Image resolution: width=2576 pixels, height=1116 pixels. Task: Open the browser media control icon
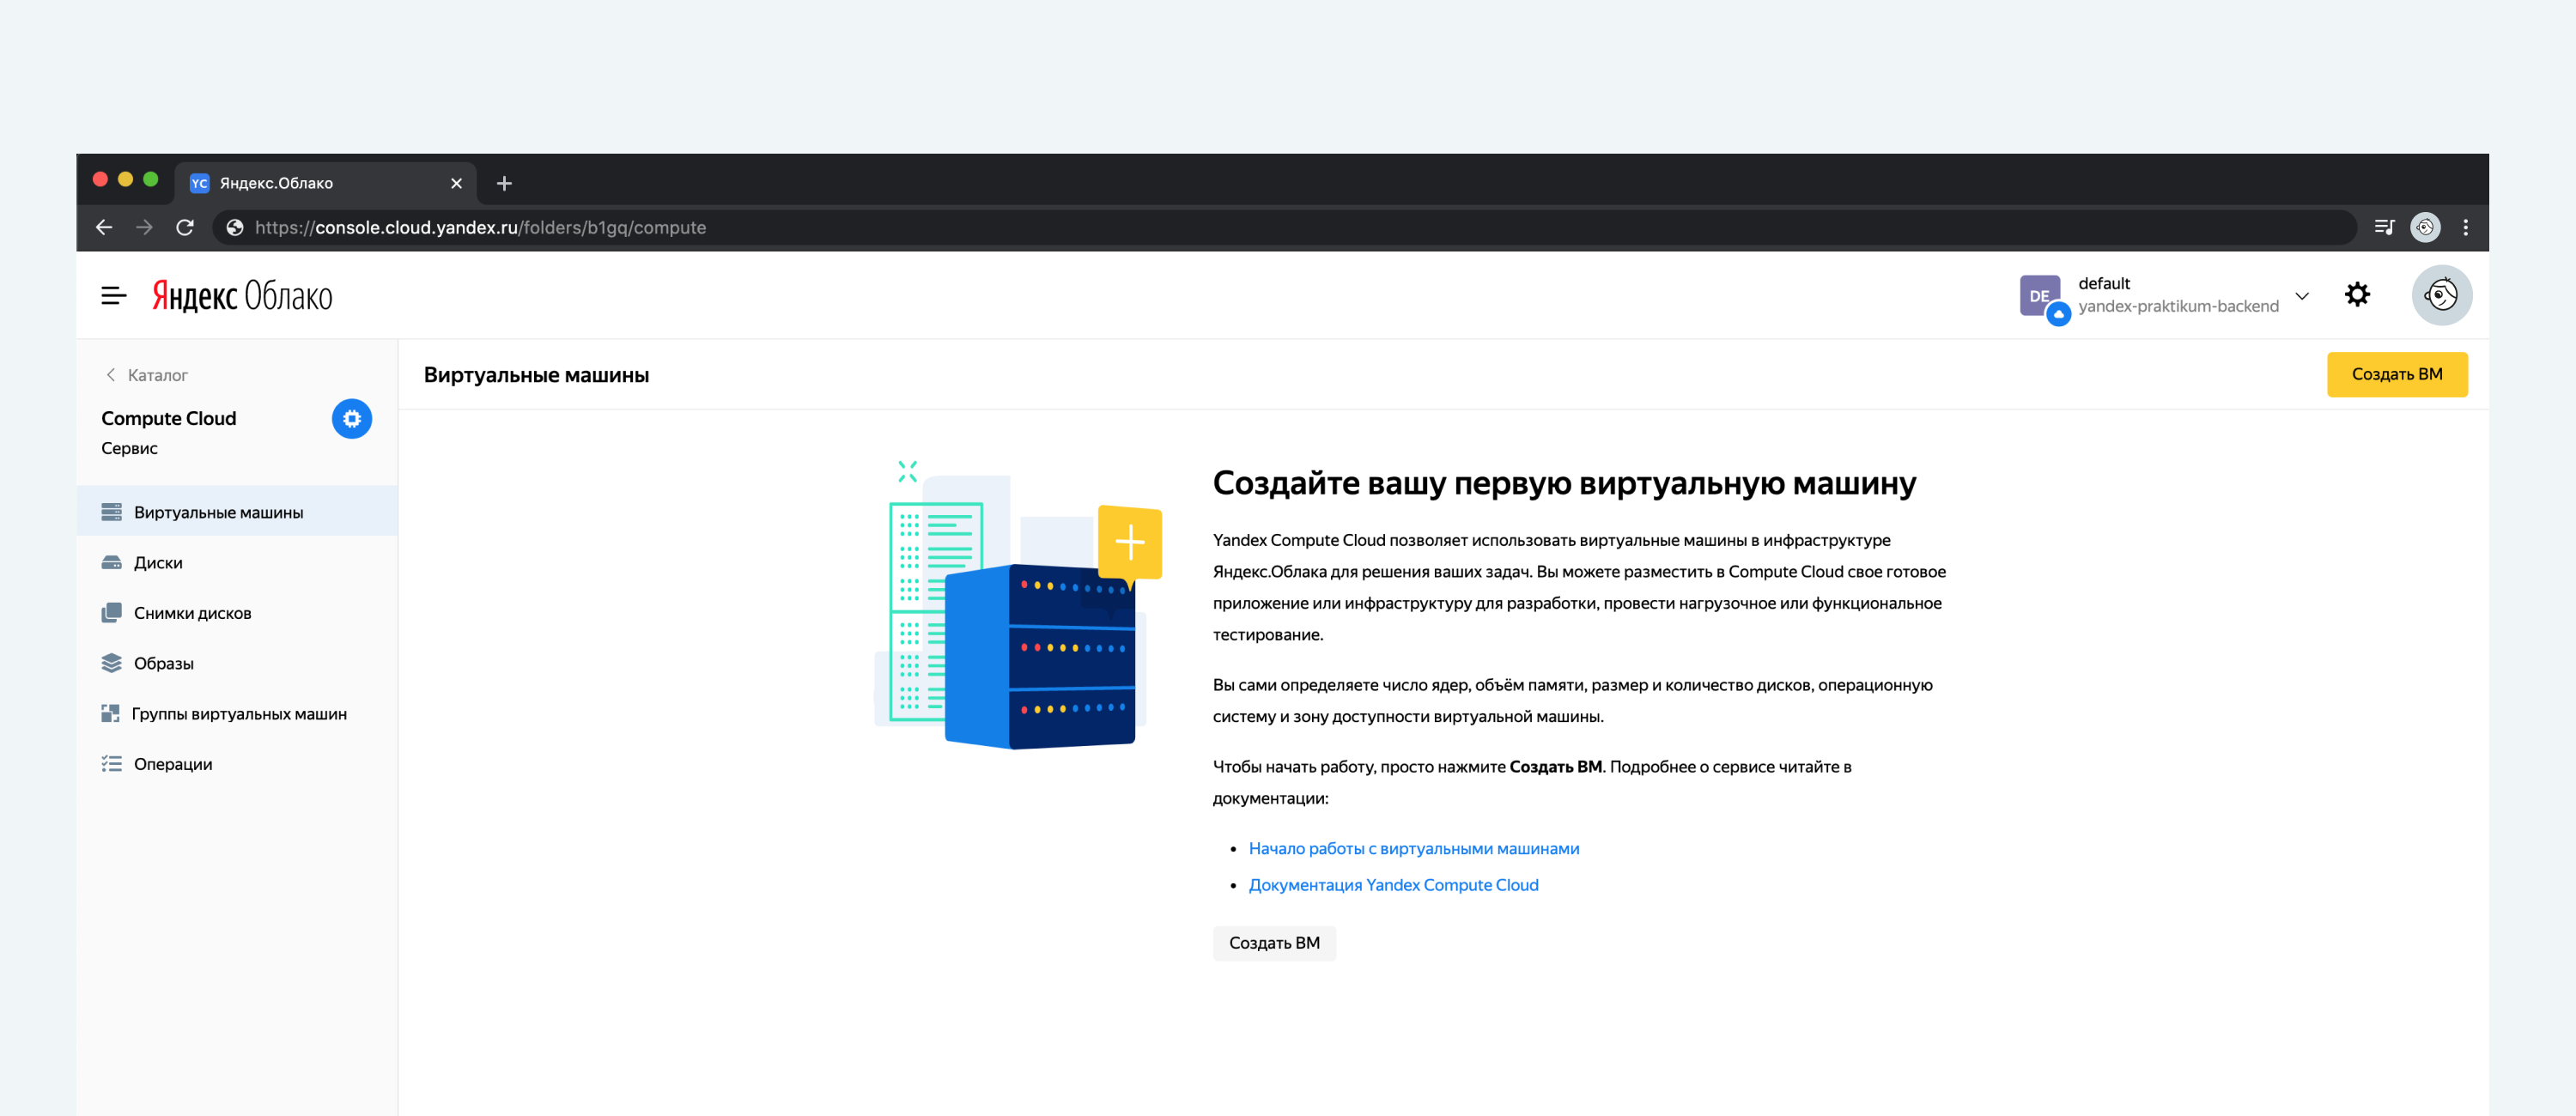click(2384, 227)
